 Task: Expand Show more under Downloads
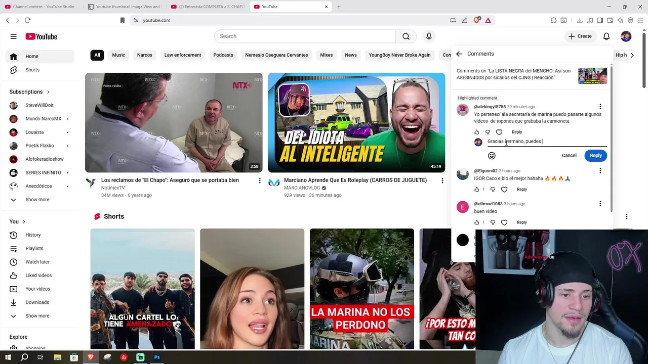40,316
